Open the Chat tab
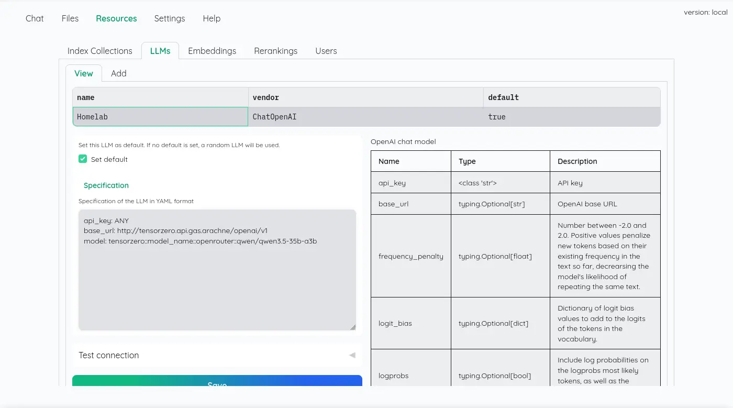The width and height of the screenshot is (733, 408). pos(35,18)
